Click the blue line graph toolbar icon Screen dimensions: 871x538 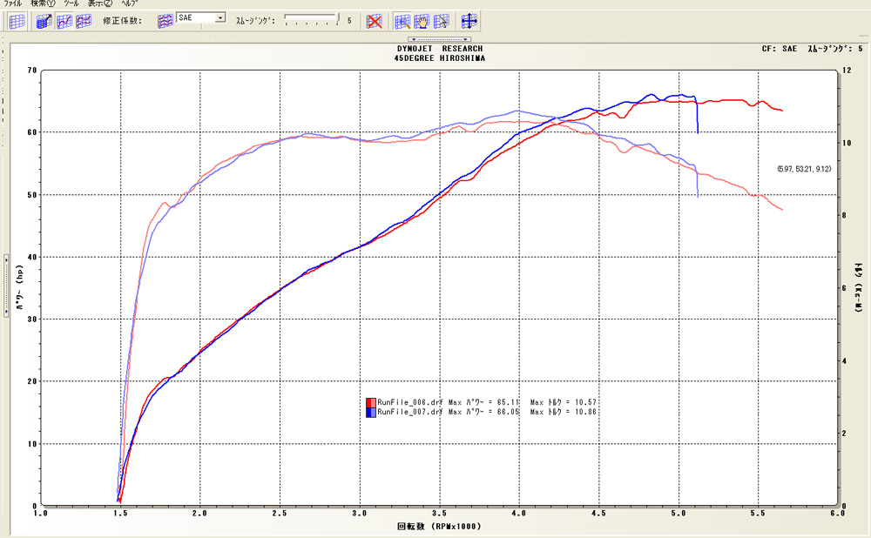[x=64, y=21]
